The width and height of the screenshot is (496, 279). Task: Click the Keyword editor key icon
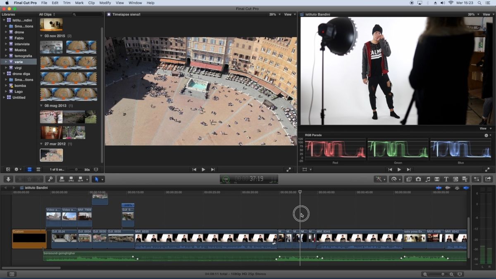coord(50,179)
